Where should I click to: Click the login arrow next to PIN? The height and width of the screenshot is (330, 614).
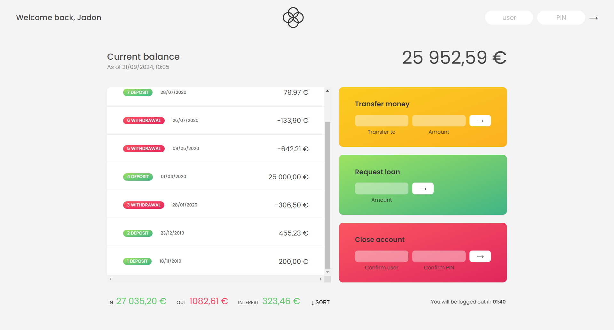click(594, 18)
